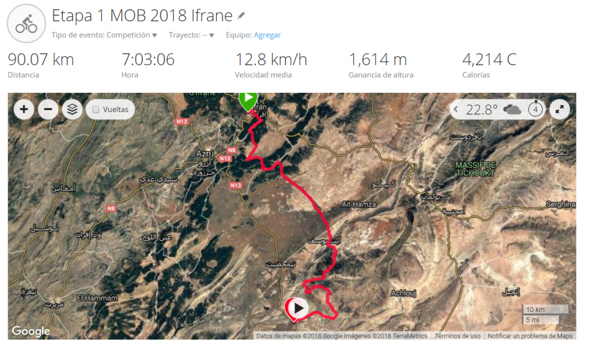Edit the activity title with pencil icon
595x346 pixels.
tap(241, 16)
